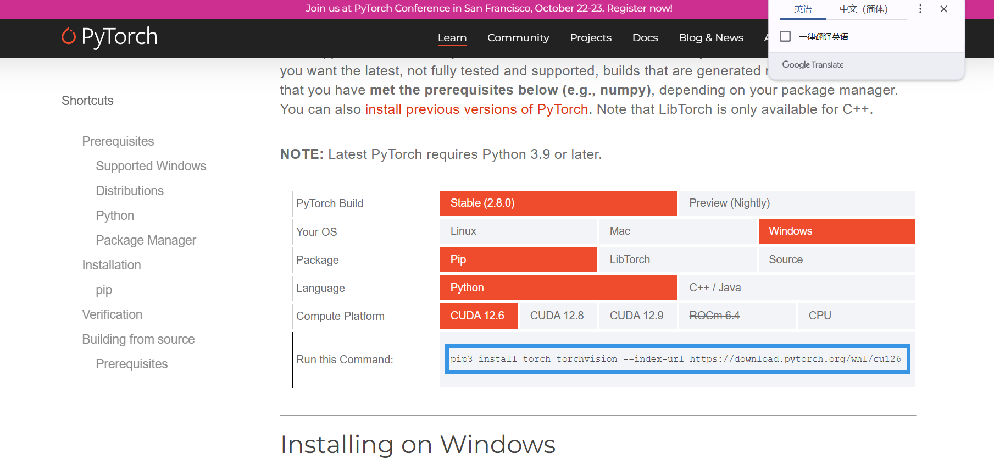Open Google Translate options (three dots)
The width and height of the screenshot is (994, 464).
[x=920, y=9]
